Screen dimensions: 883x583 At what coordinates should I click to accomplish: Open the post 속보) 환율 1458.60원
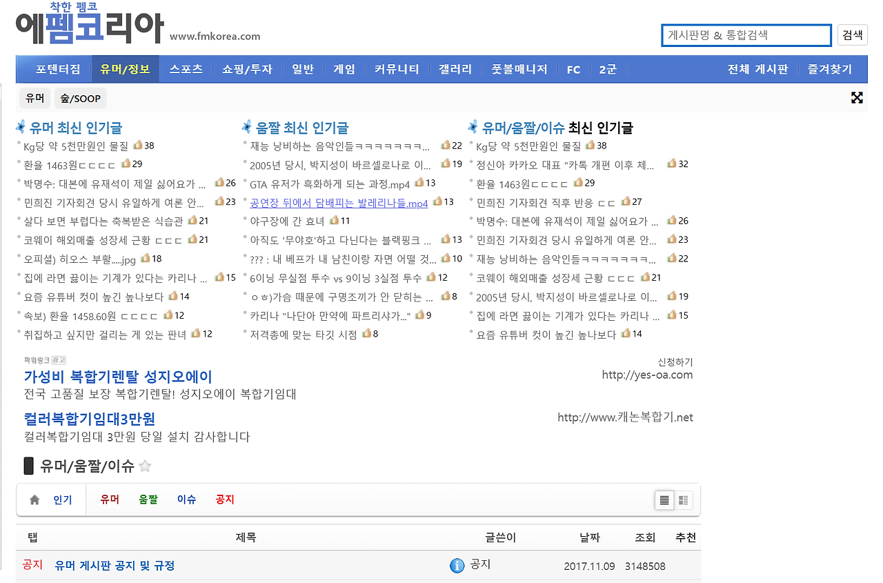[x=90, y=315]
